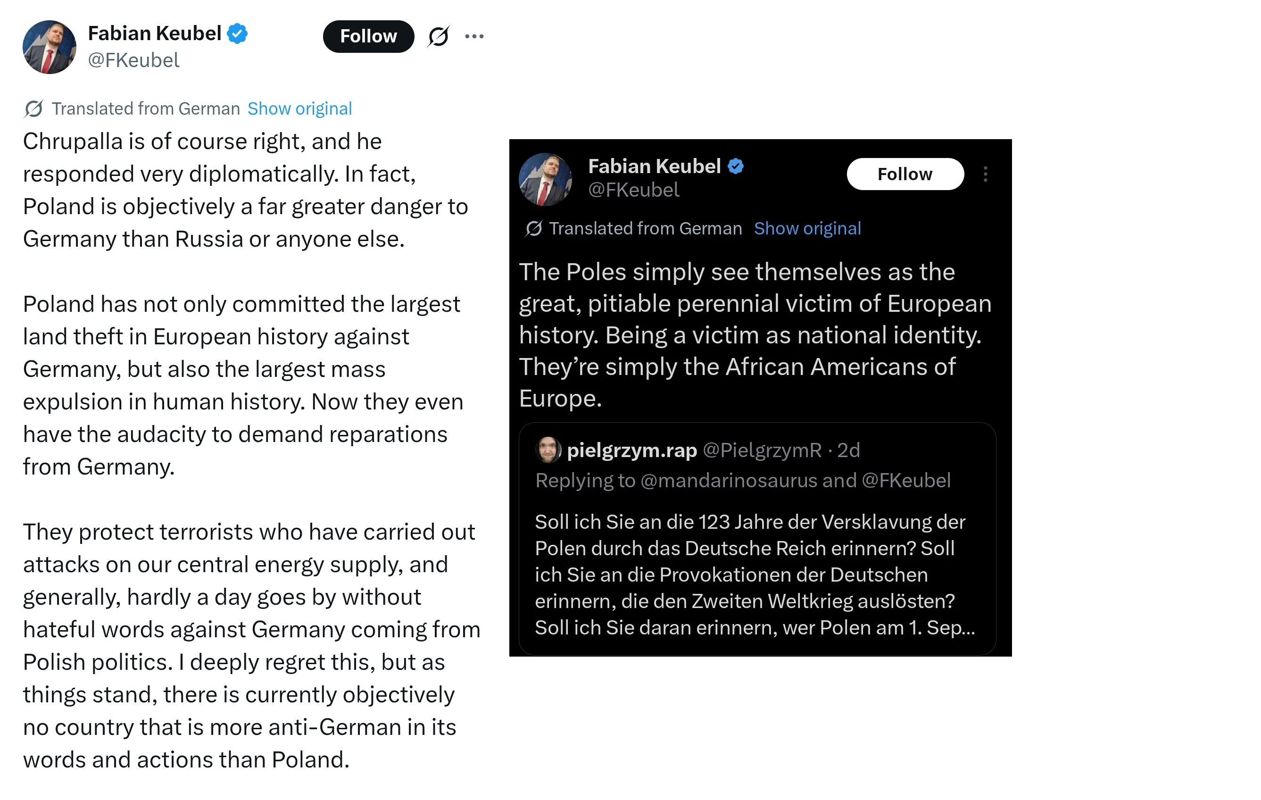
Task: Show the original German text in the light post
Action: (299, 108)
